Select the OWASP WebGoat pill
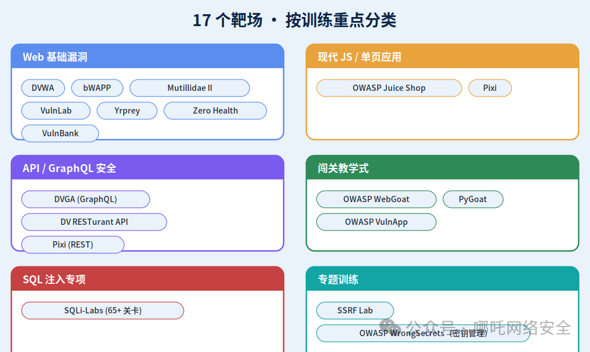590x352 pixels. (x=376, y=199)
